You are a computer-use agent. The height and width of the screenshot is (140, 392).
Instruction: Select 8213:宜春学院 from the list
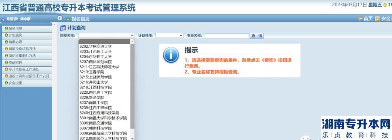pos(104,72)
